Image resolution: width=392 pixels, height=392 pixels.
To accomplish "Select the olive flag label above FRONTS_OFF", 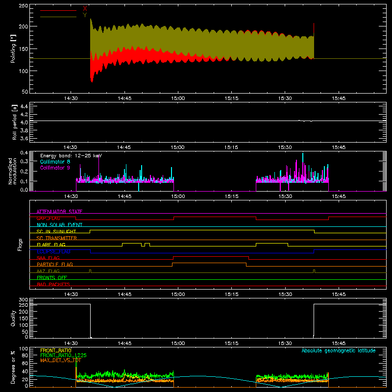I will [x=48, y=271].
